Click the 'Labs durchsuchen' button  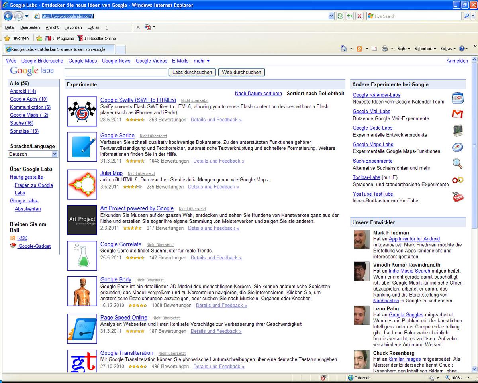192,72
